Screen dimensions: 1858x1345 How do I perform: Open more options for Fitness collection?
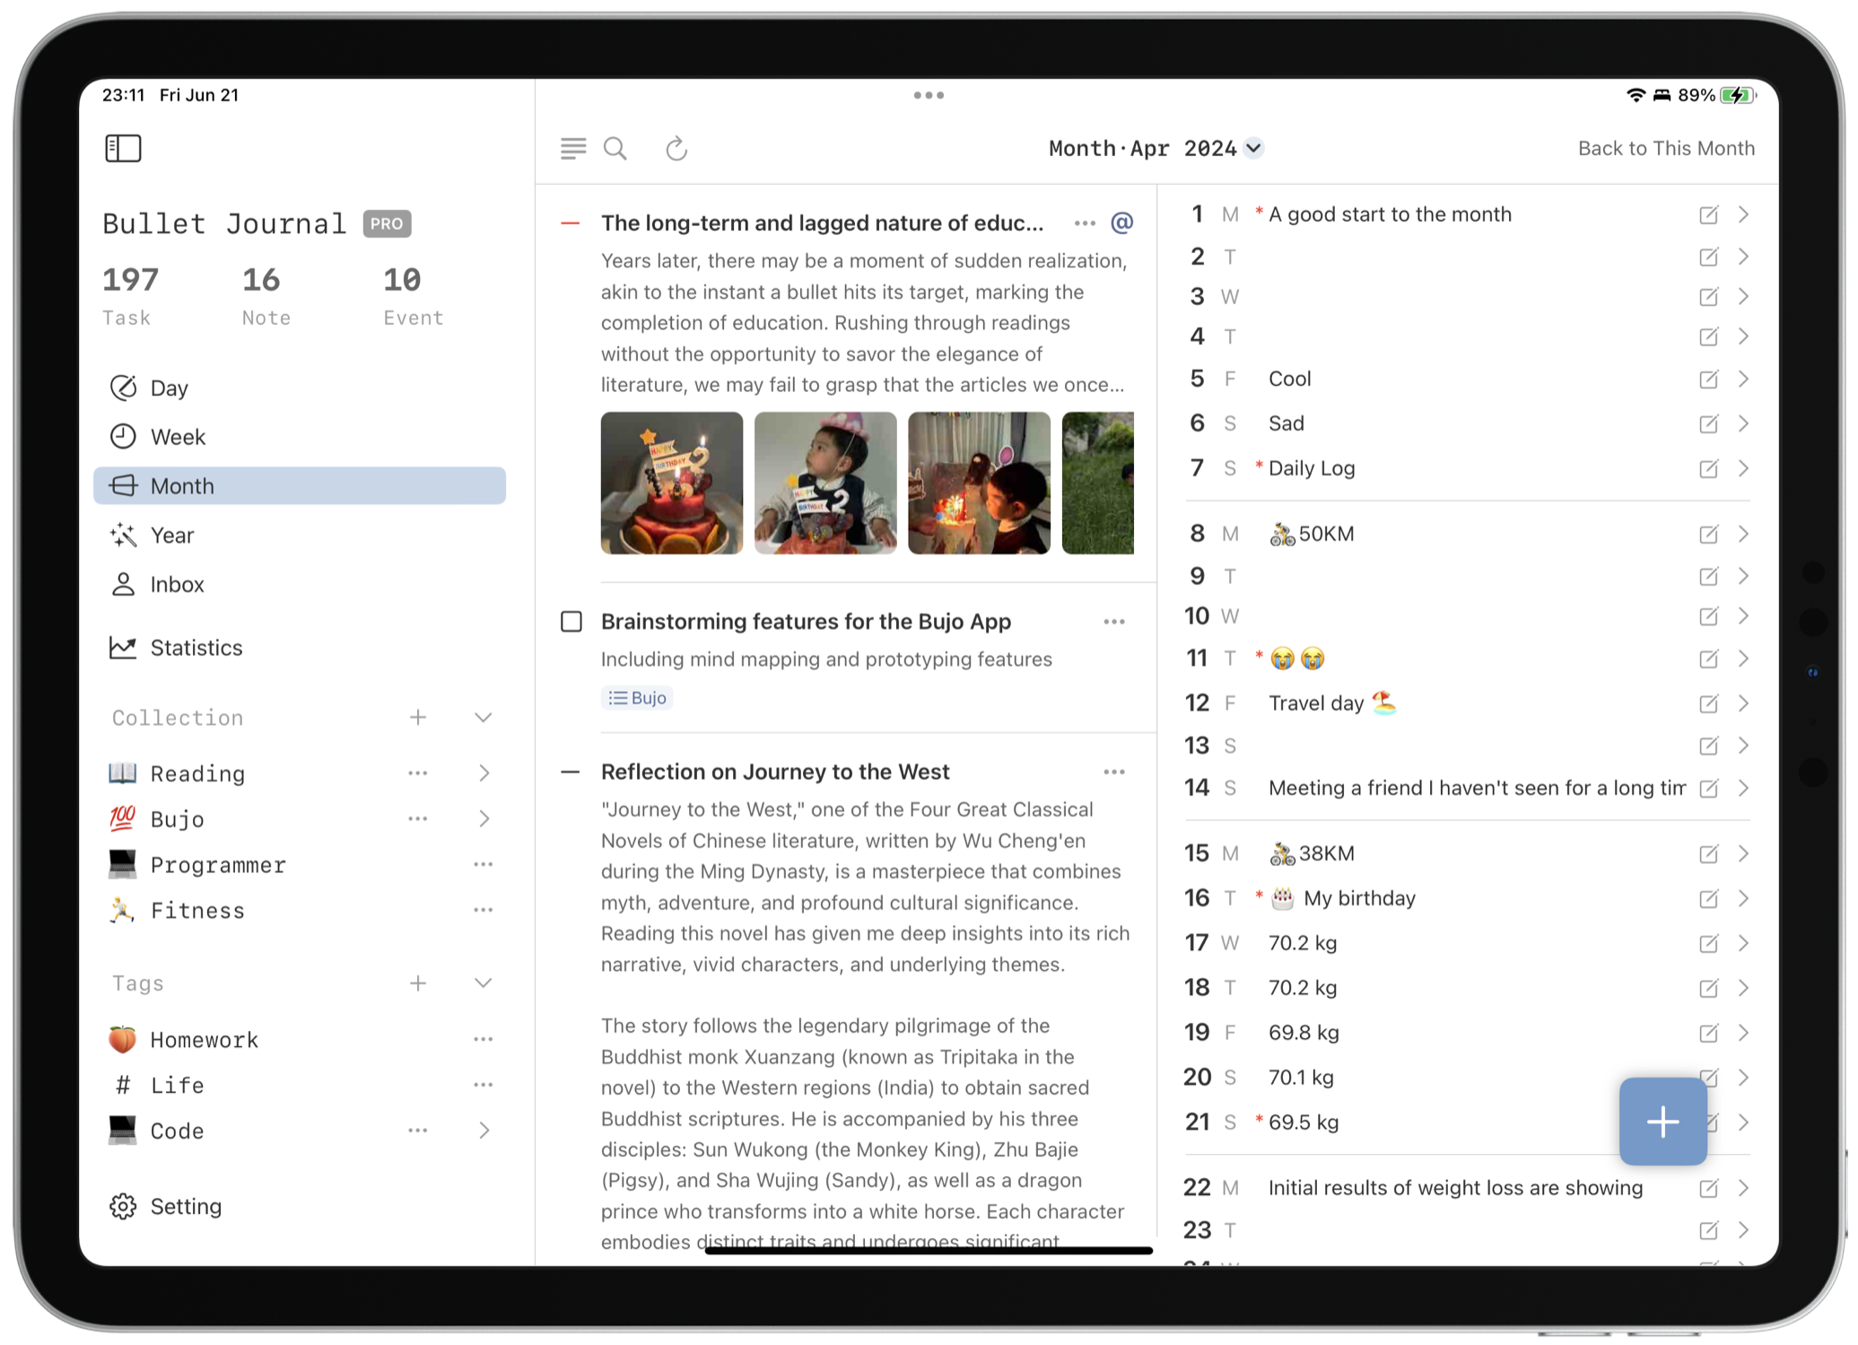[x=484, y=910]
